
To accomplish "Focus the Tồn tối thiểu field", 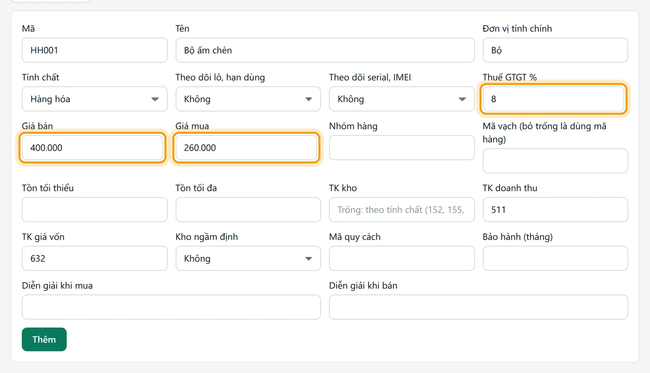I will tap(95, 210).
